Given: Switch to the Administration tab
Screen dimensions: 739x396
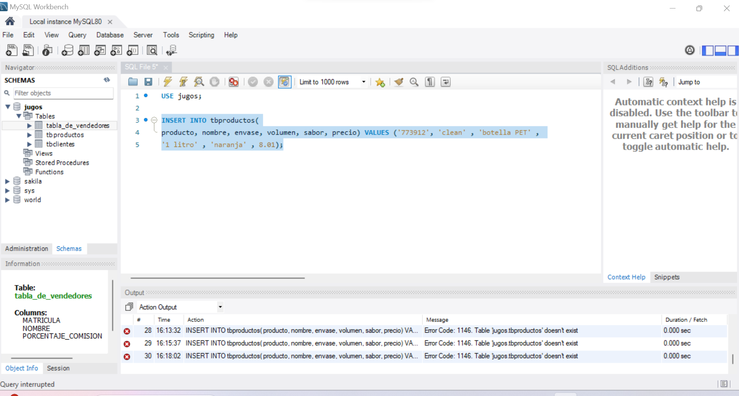Looking at the screenshot, I should coord(26,248).
